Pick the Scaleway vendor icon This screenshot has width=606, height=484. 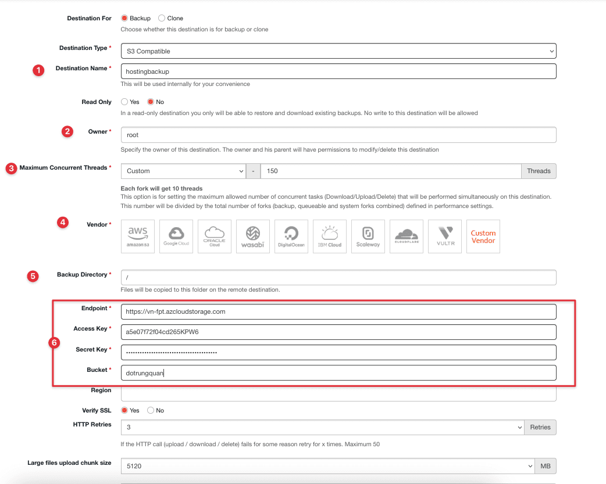click(x=368, y=236)
